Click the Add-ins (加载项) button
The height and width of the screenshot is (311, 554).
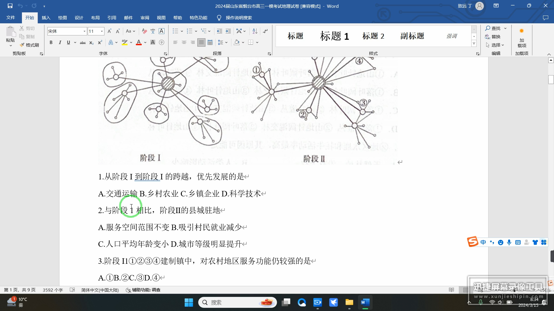(522, 38)
